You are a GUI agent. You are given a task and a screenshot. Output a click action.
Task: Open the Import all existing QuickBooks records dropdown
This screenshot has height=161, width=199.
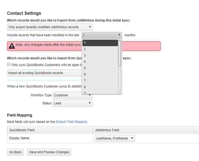tap(45, 73)
